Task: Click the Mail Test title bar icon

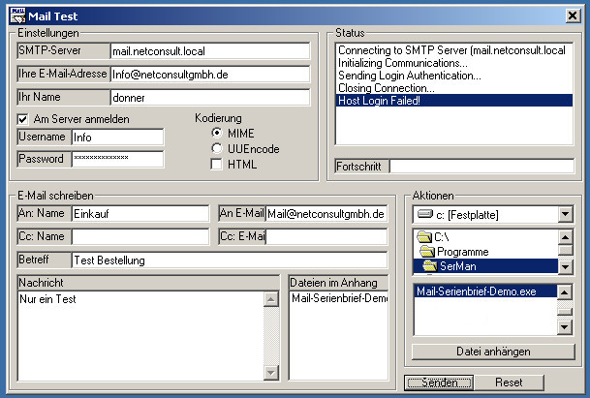Action: (x=17, y=15)
